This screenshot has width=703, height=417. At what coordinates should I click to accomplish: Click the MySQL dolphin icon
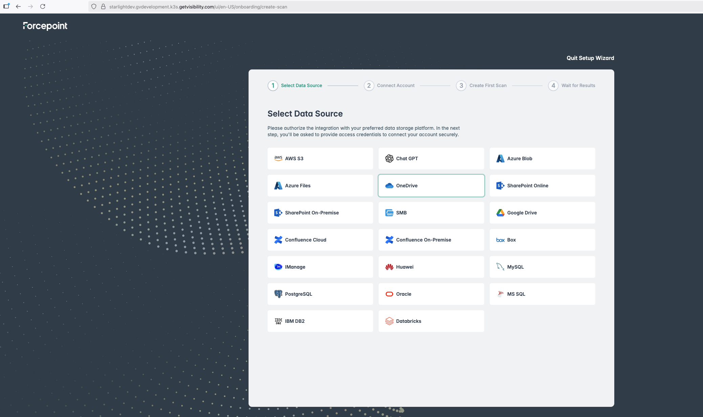(x=500, y=267)
